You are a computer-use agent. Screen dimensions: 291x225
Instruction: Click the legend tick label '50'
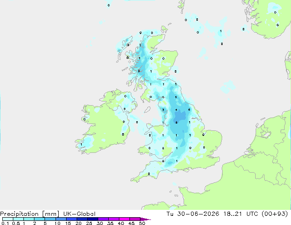click(x=142, y=223)
